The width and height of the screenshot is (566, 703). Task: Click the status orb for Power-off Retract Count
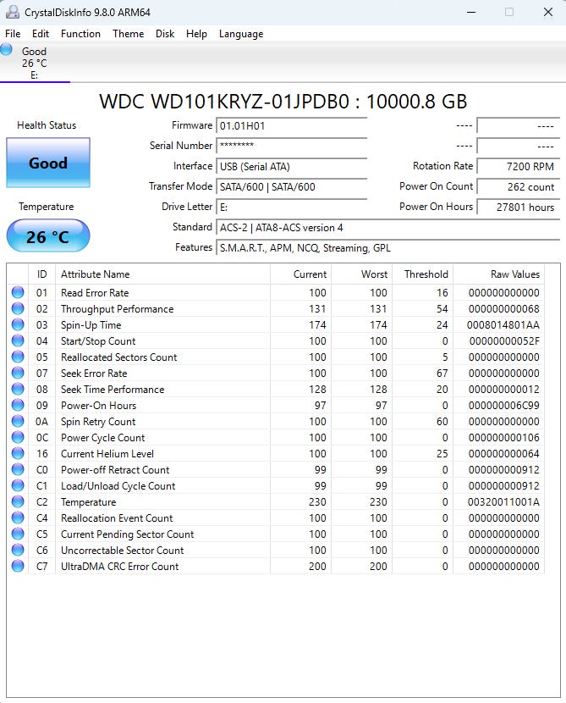[18, 469]
